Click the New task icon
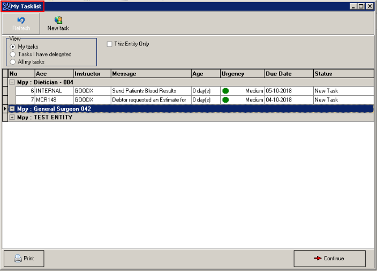Viewport: 377px width, 271px height. pos(58,20)
